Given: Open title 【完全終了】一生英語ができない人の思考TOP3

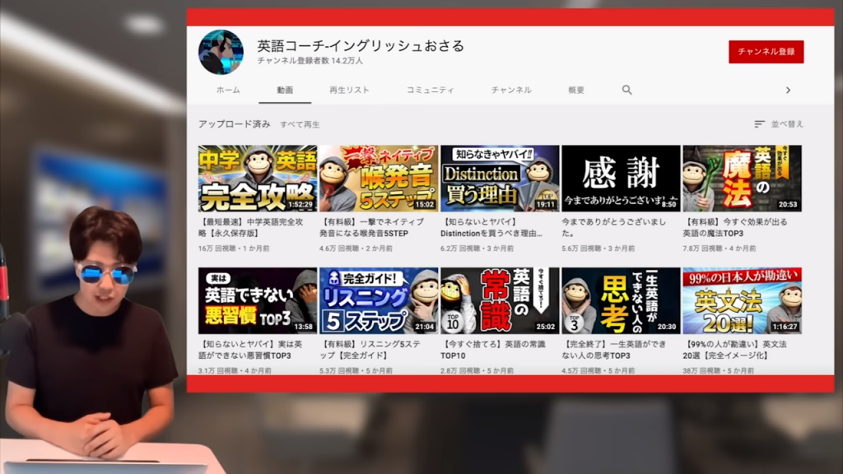Looking at the screenshot, I should tap(614, 350).
